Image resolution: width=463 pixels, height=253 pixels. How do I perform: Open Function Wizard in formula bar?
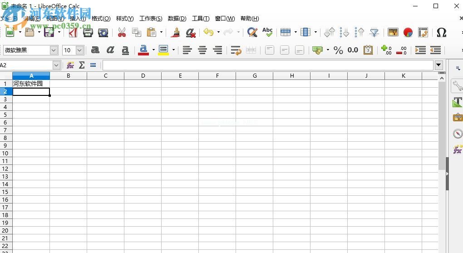(70, 65)
